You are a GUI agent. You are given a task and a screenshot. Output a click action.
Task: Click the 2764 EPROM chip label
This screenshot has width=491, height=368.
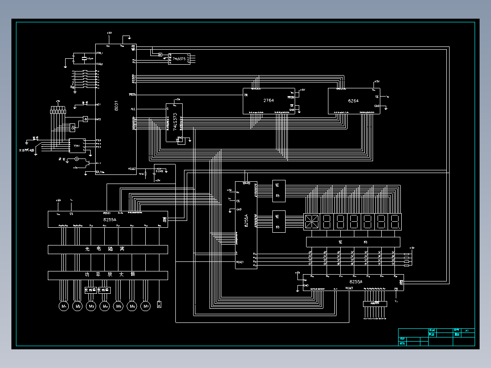tap(268, 100)
